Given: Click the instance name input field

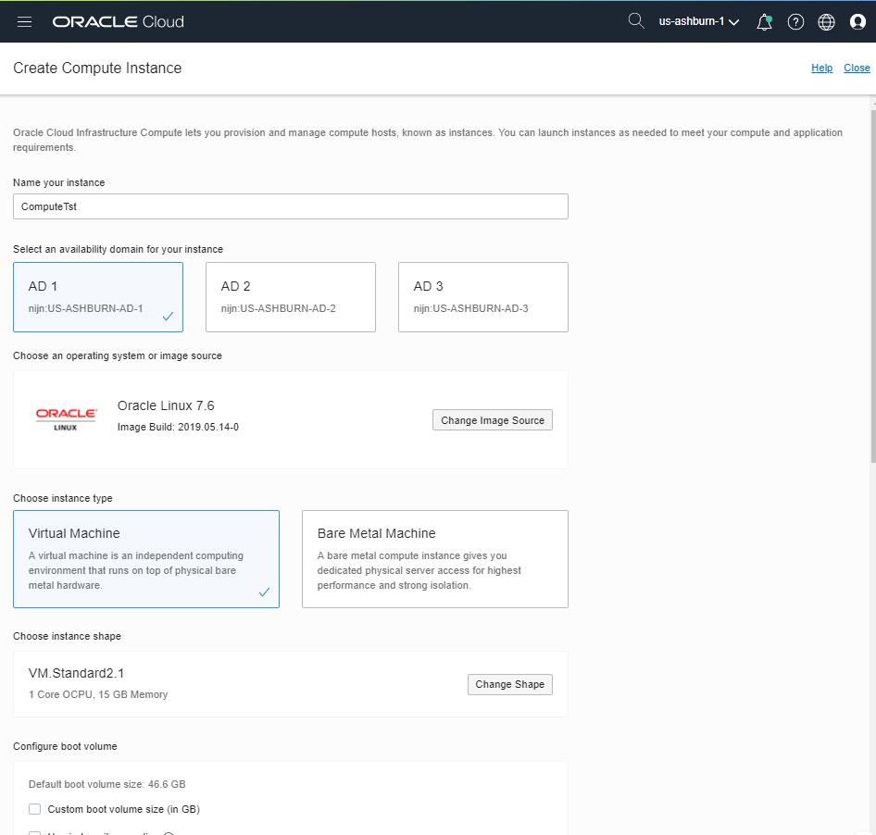Looking at the screenshot, I should click(x=291, y=206).
